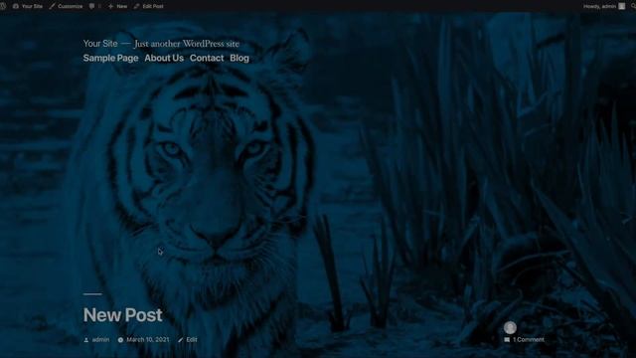Open the search icon in admin bar
The width and height of the screenshot is (636, 358).
coord(634,6)
